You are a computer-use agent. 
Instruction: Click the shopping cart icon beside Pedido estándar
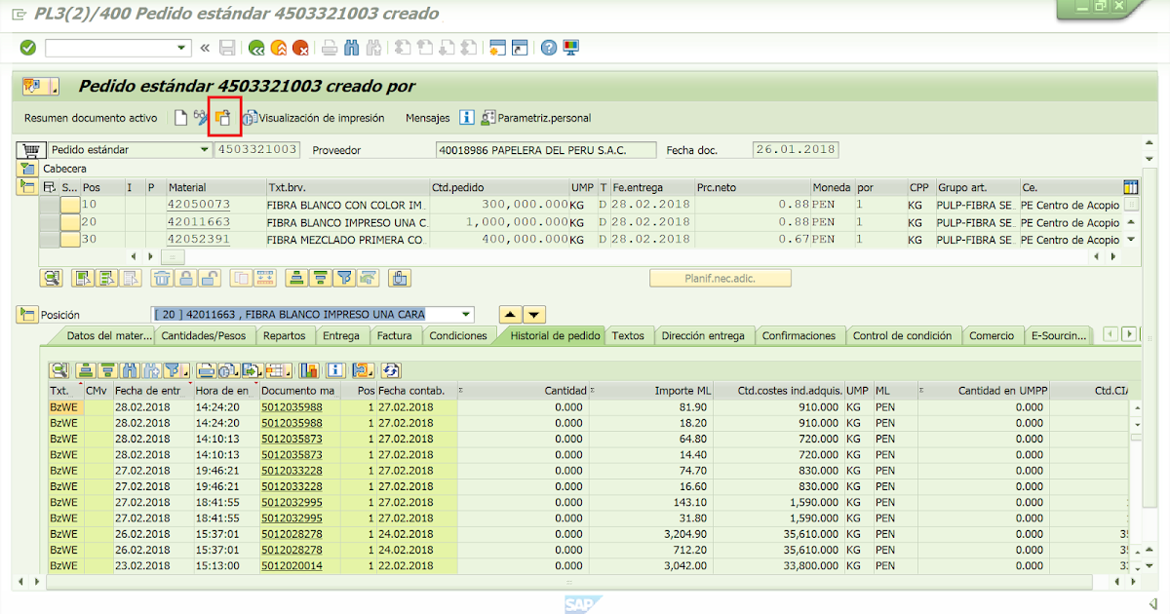pyautogui.click(x=30, y=150)
